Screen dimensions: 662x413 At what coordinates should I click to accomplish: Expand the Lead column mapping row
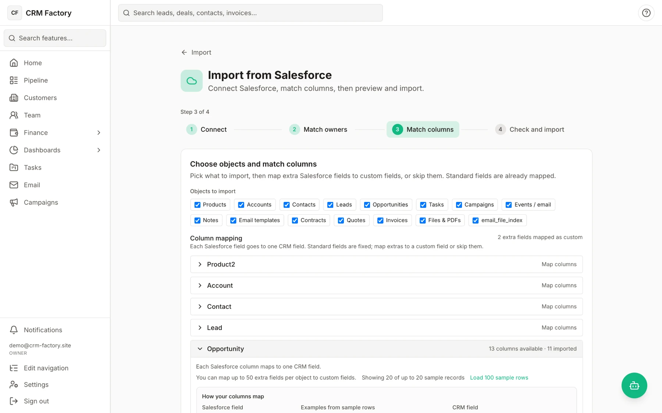pos(386,328)
